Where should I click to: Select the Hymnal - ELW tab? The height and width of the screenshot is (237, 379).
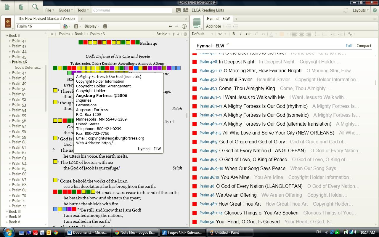click(218, 18)
